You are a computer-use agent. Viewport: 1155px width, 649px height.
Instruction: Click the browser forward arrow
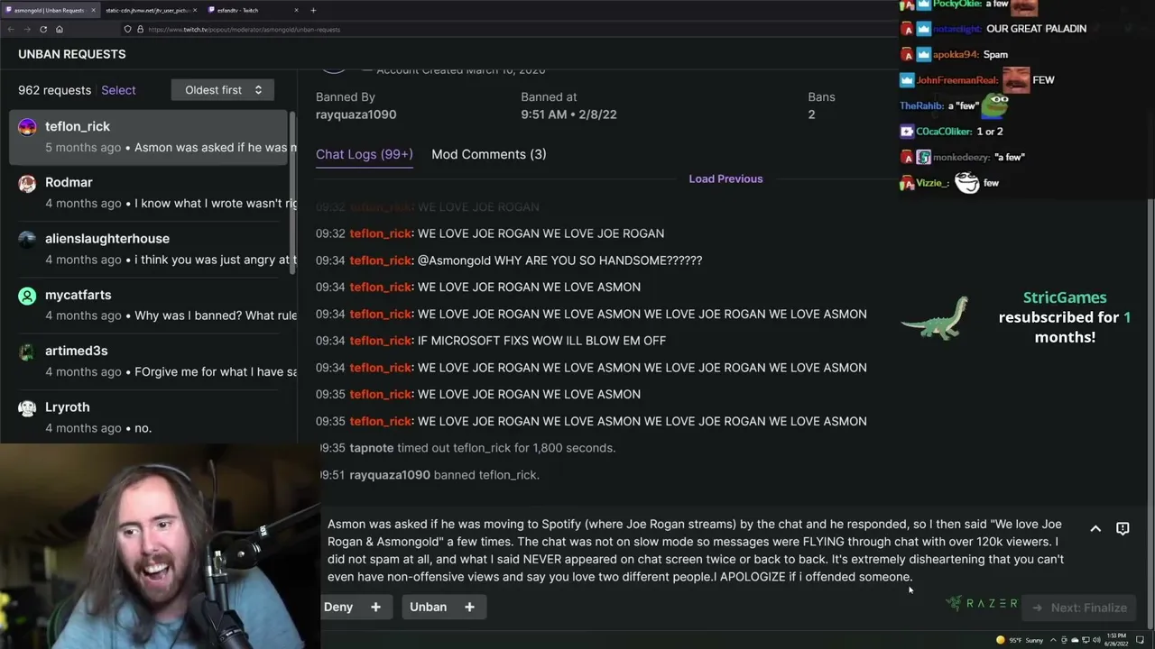pos(27,29)
